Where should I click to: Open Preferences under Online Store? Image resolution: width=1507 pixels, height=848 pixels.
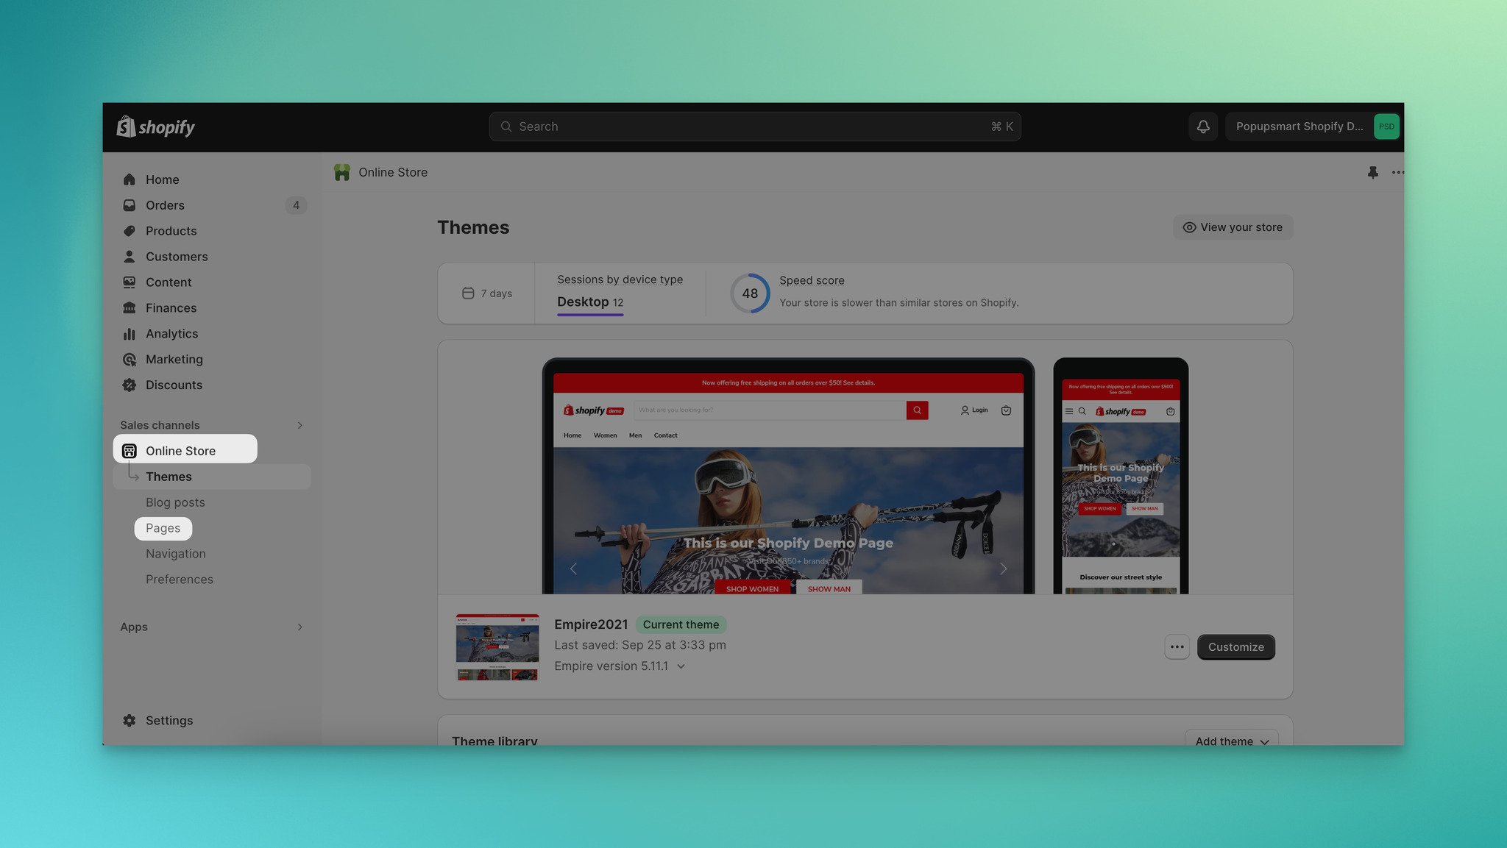pyautogui.click(x=180, y=580)
